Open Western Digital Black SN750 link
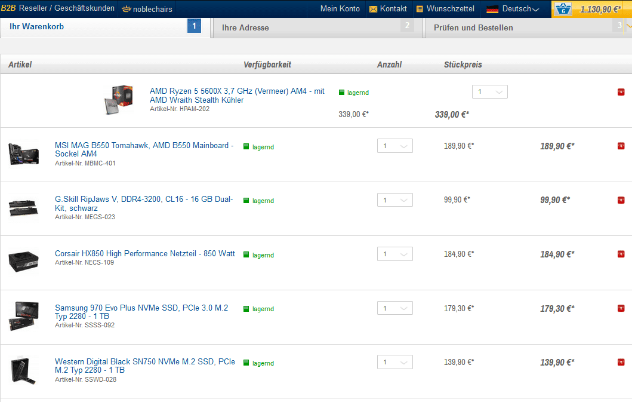Screen dimensions: 632x402 [144, 366]
